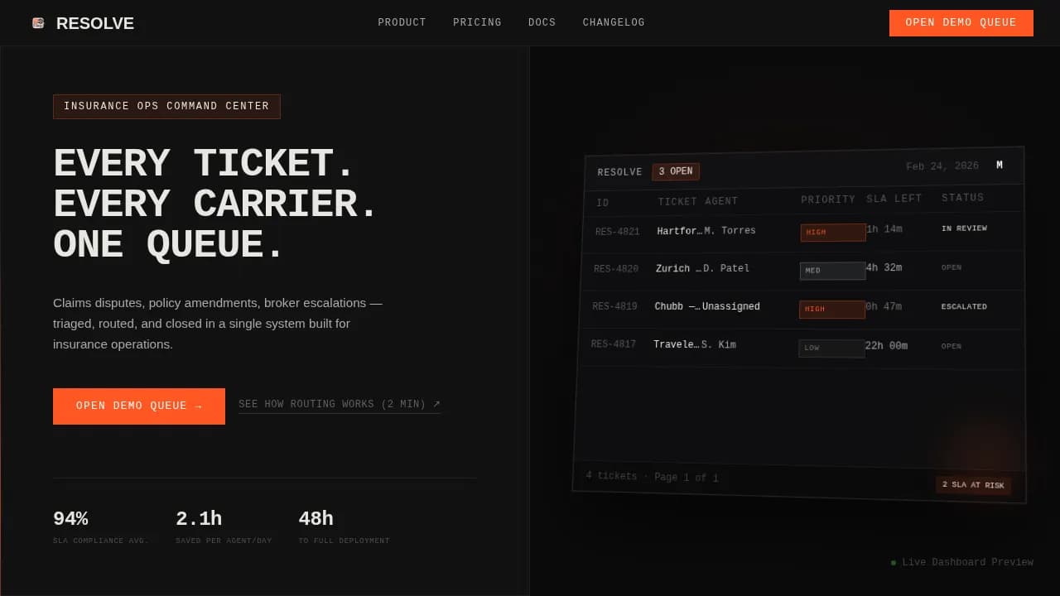1060x596 pixels.
Task: Click the Travelers ticket name
Action: [x=677, y=345]
